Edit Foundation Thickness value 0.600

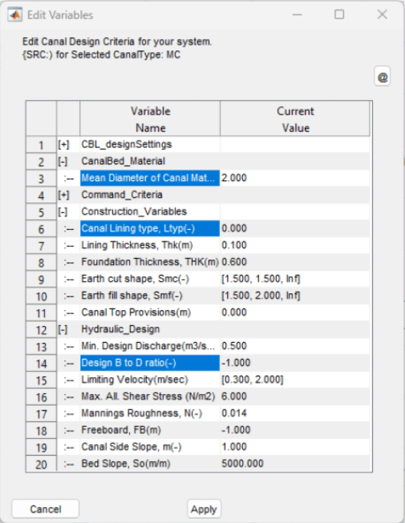tap(295, 262)
